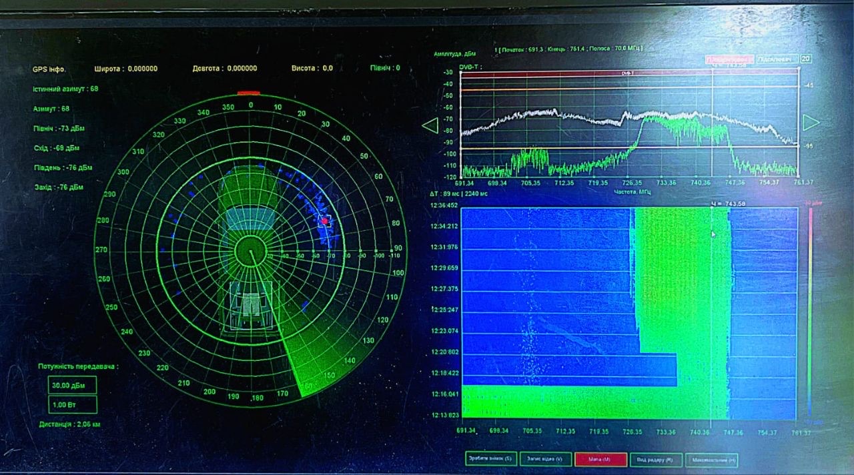This screenshot has height=475, width=854.
Task: Click the right triangle arrow beside the spectrum graph
Action: [x=811, y=122]
